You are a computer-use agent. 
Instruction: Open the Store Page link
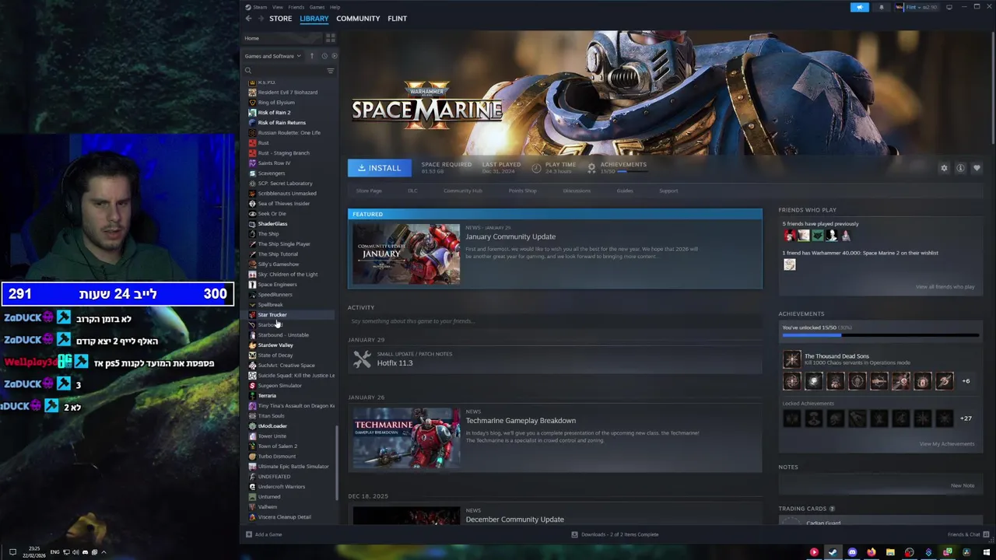point(369,191)
